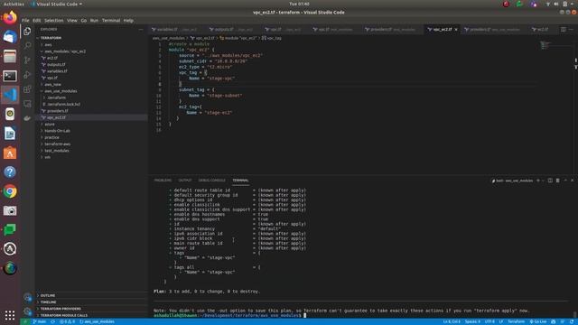Image resolution: width=578 pixels, height=325 pixels.
Task: Open the Run and Debug view
Action: [27, 75]
